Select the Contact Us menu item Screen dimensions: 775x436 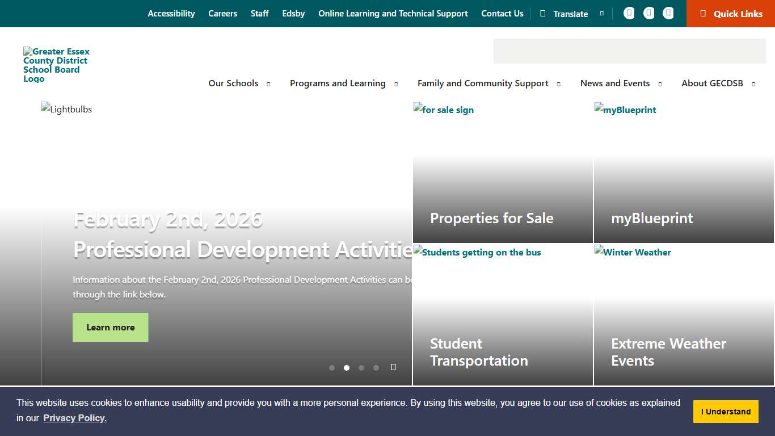click(502, 13)
